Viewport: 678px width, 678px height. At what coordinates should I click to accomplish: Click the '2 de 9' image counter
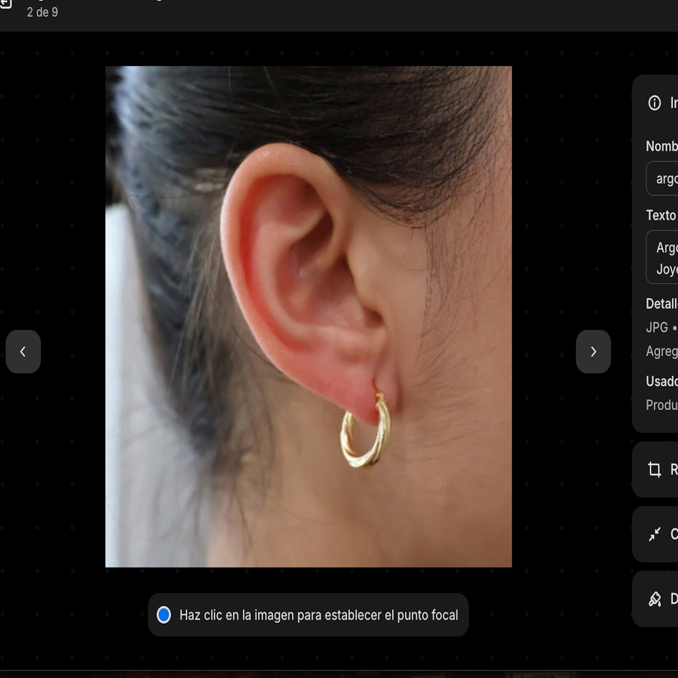(43, 13)
